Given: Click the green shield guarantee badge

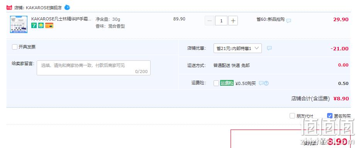Looking at the screenshot, I should (41, 25).
